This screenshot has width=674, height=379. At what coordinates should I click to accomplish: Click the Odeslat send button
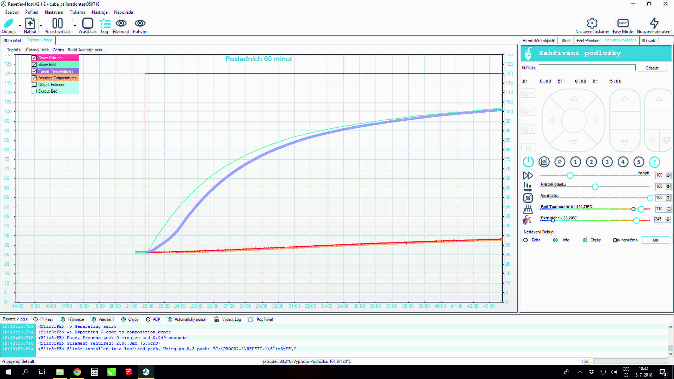tap(652, 68)
